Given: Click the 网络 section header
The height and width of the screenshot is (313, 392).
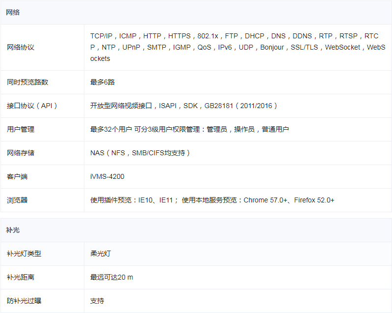Looking at the screenshot, I should coord(13,12).
